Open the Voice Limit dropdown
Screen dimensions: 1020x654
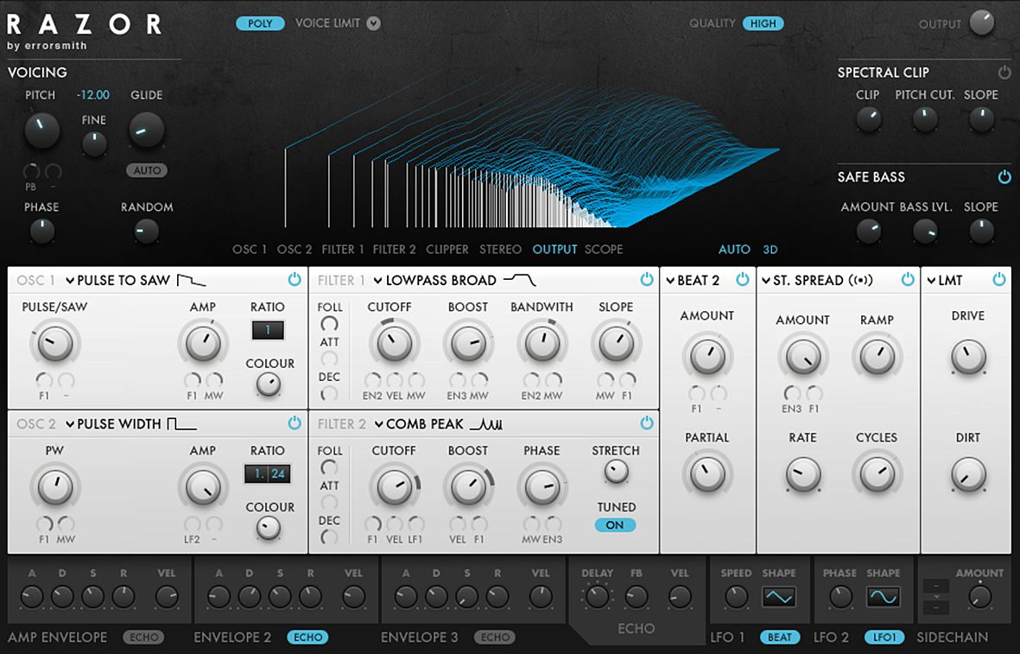[x=373, y=23]
